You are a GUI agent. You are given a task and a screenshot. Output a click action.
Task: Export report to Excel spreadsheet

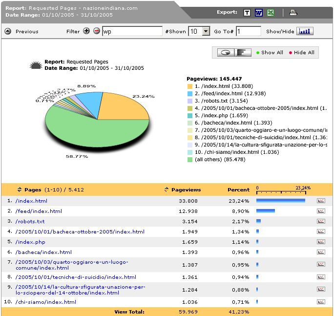pyautogui.click(x=270, y=13)
